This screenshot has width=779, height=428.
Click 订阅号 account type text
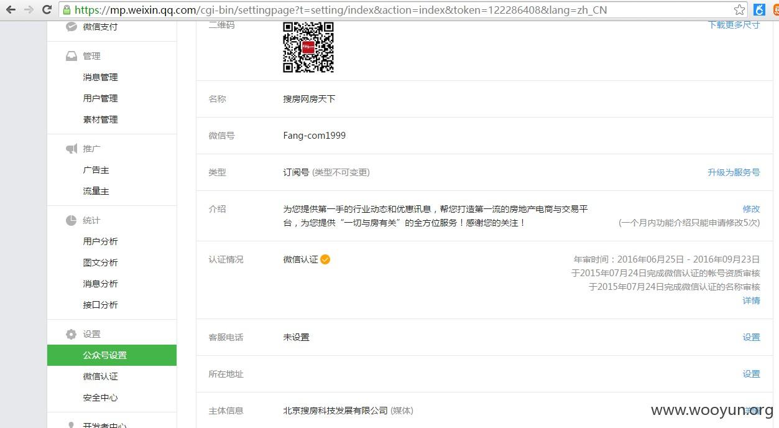(x=296, y=172)
